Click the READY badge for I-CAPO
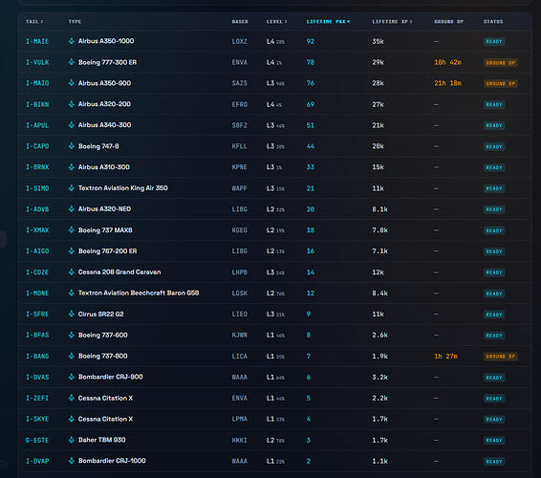Viewport: 541px width, 478px height. point(494,146)
